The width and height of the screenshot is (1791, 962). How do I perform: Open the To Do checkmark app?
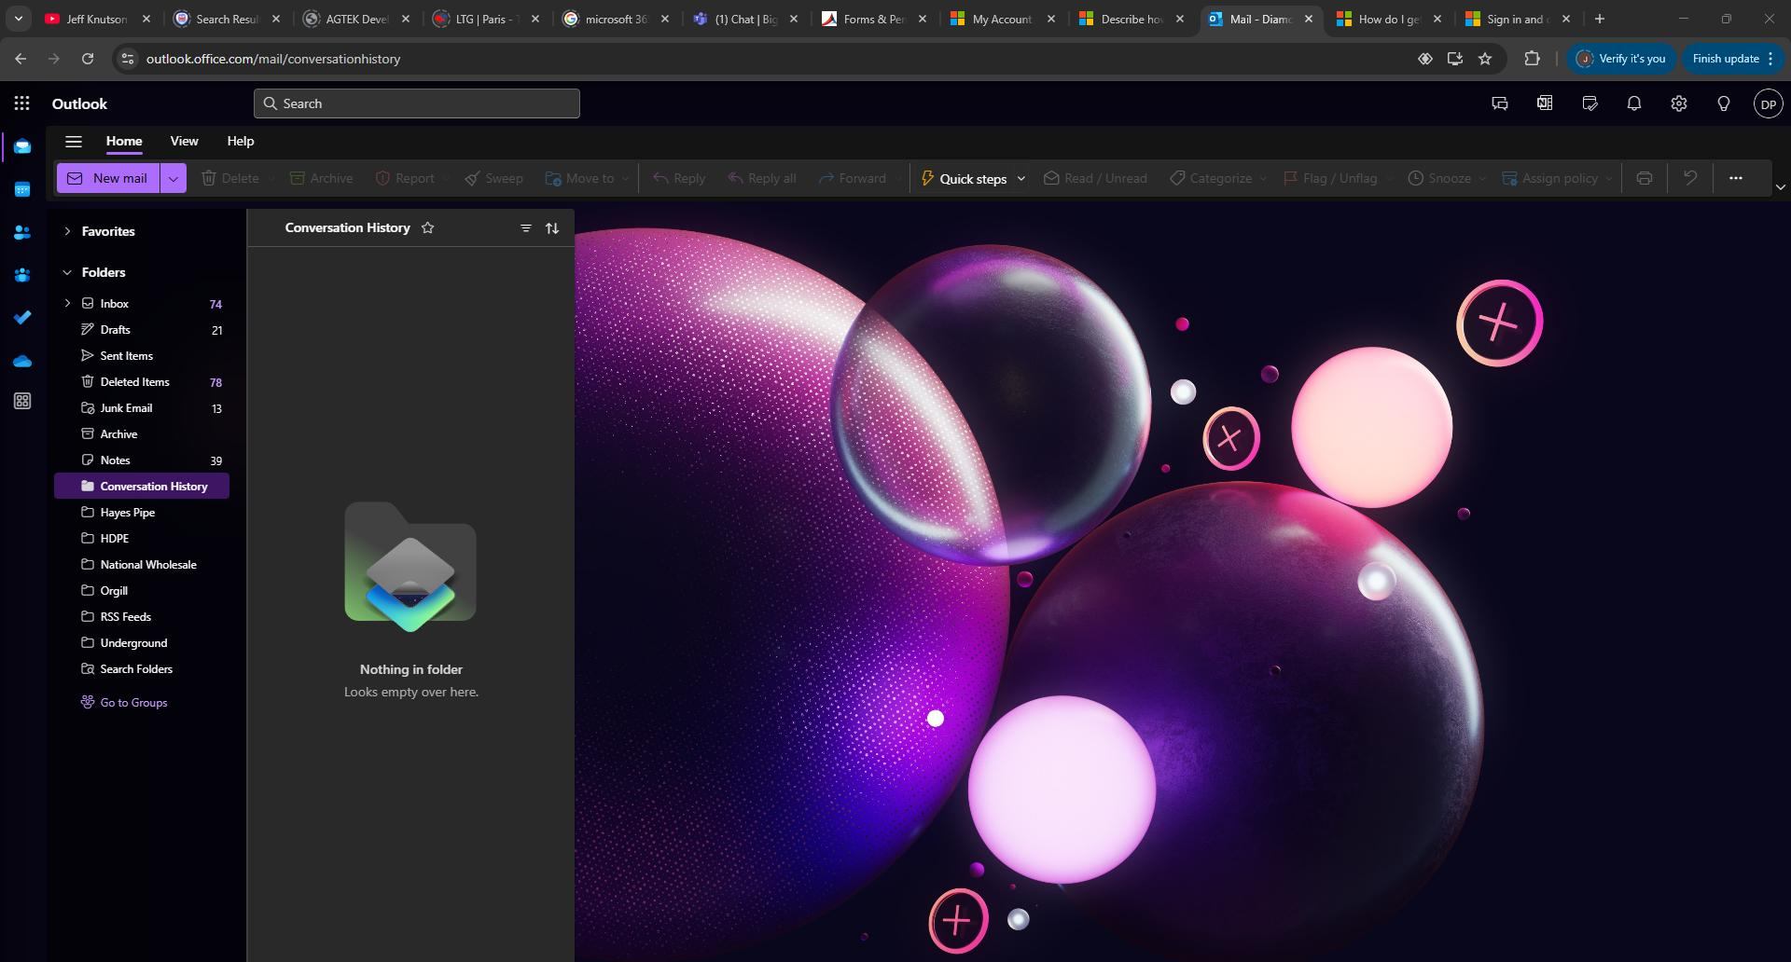22,318
